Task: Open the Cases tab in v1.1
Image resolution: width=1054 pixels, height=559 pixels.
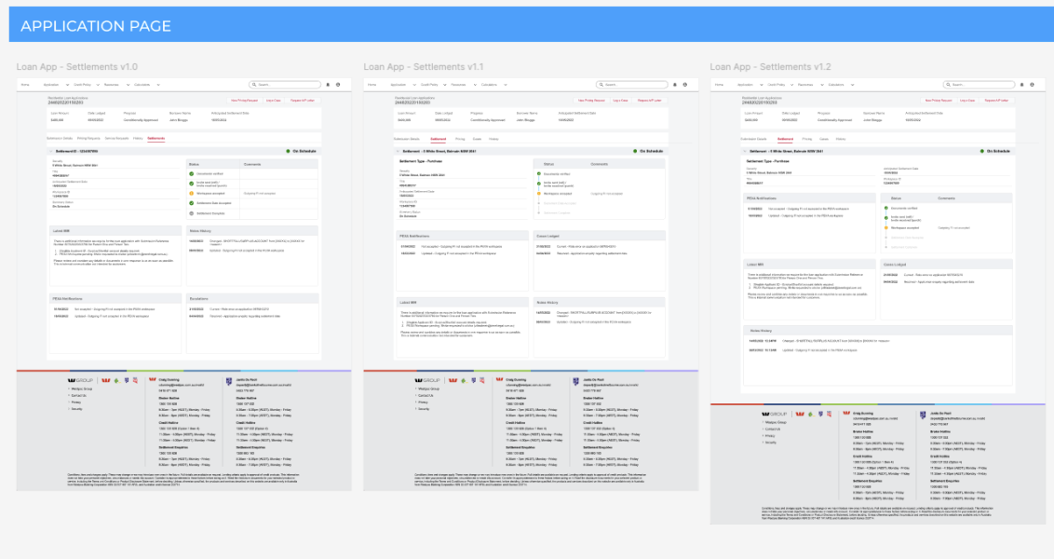Action: tap(478, 139)
